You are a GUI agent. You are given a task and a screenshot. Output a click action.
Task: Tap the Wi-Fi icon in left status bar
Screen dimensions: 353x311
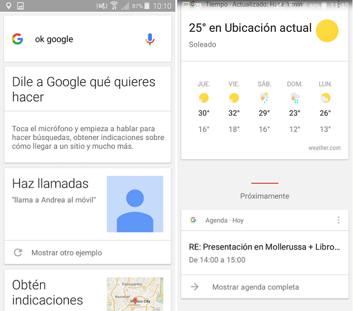click(x=114, y=6)
